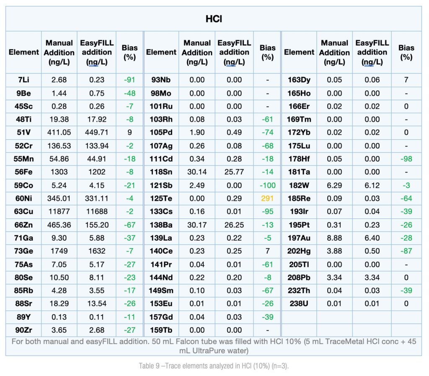The width and height of the screenshot is (429, 376).
Task: Click the Table 9 caption text
Action: point(214,366)
